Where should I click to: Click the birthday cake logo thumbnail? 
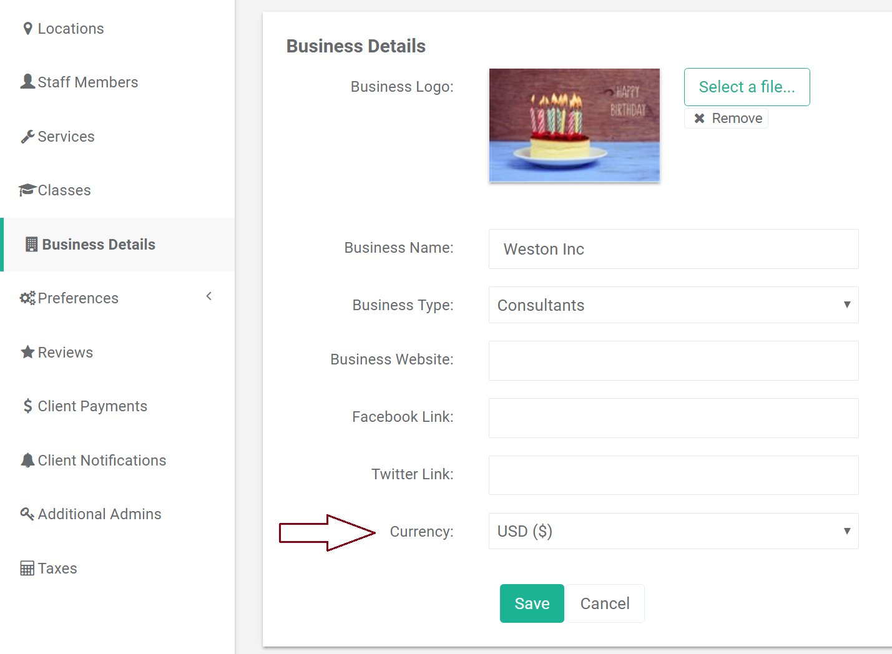(x=574, y=125)
